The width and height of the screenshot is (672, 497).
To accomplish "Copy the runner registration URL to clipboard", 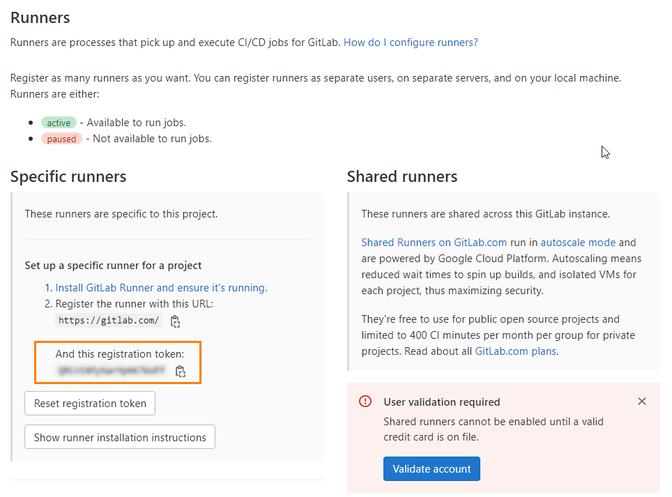I will pyautogui.click(x=175, y=321).
